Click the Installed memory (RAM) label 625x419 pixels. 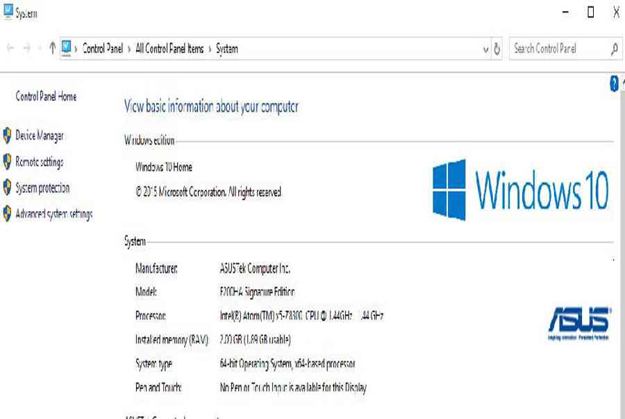(172, 340)
